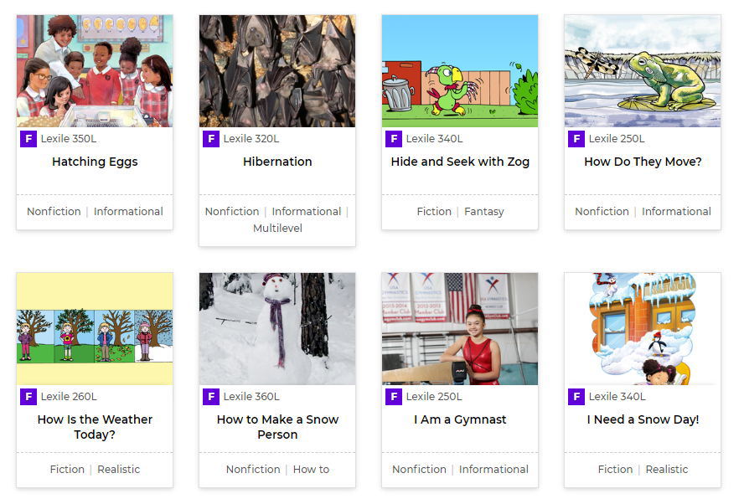Open the How Do They Move? title

643,162
